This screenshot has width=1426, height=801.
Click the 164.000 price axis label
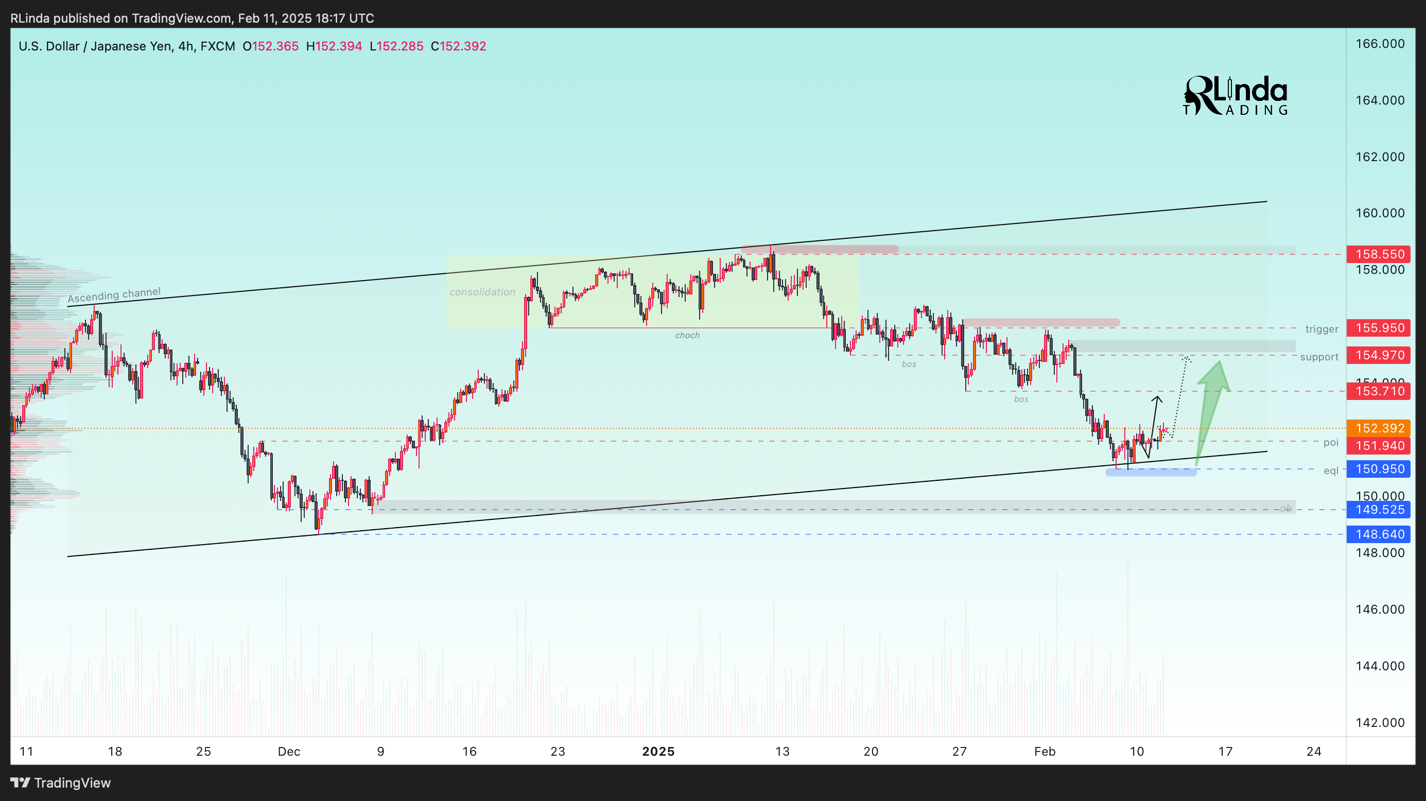click(1380, 100)
